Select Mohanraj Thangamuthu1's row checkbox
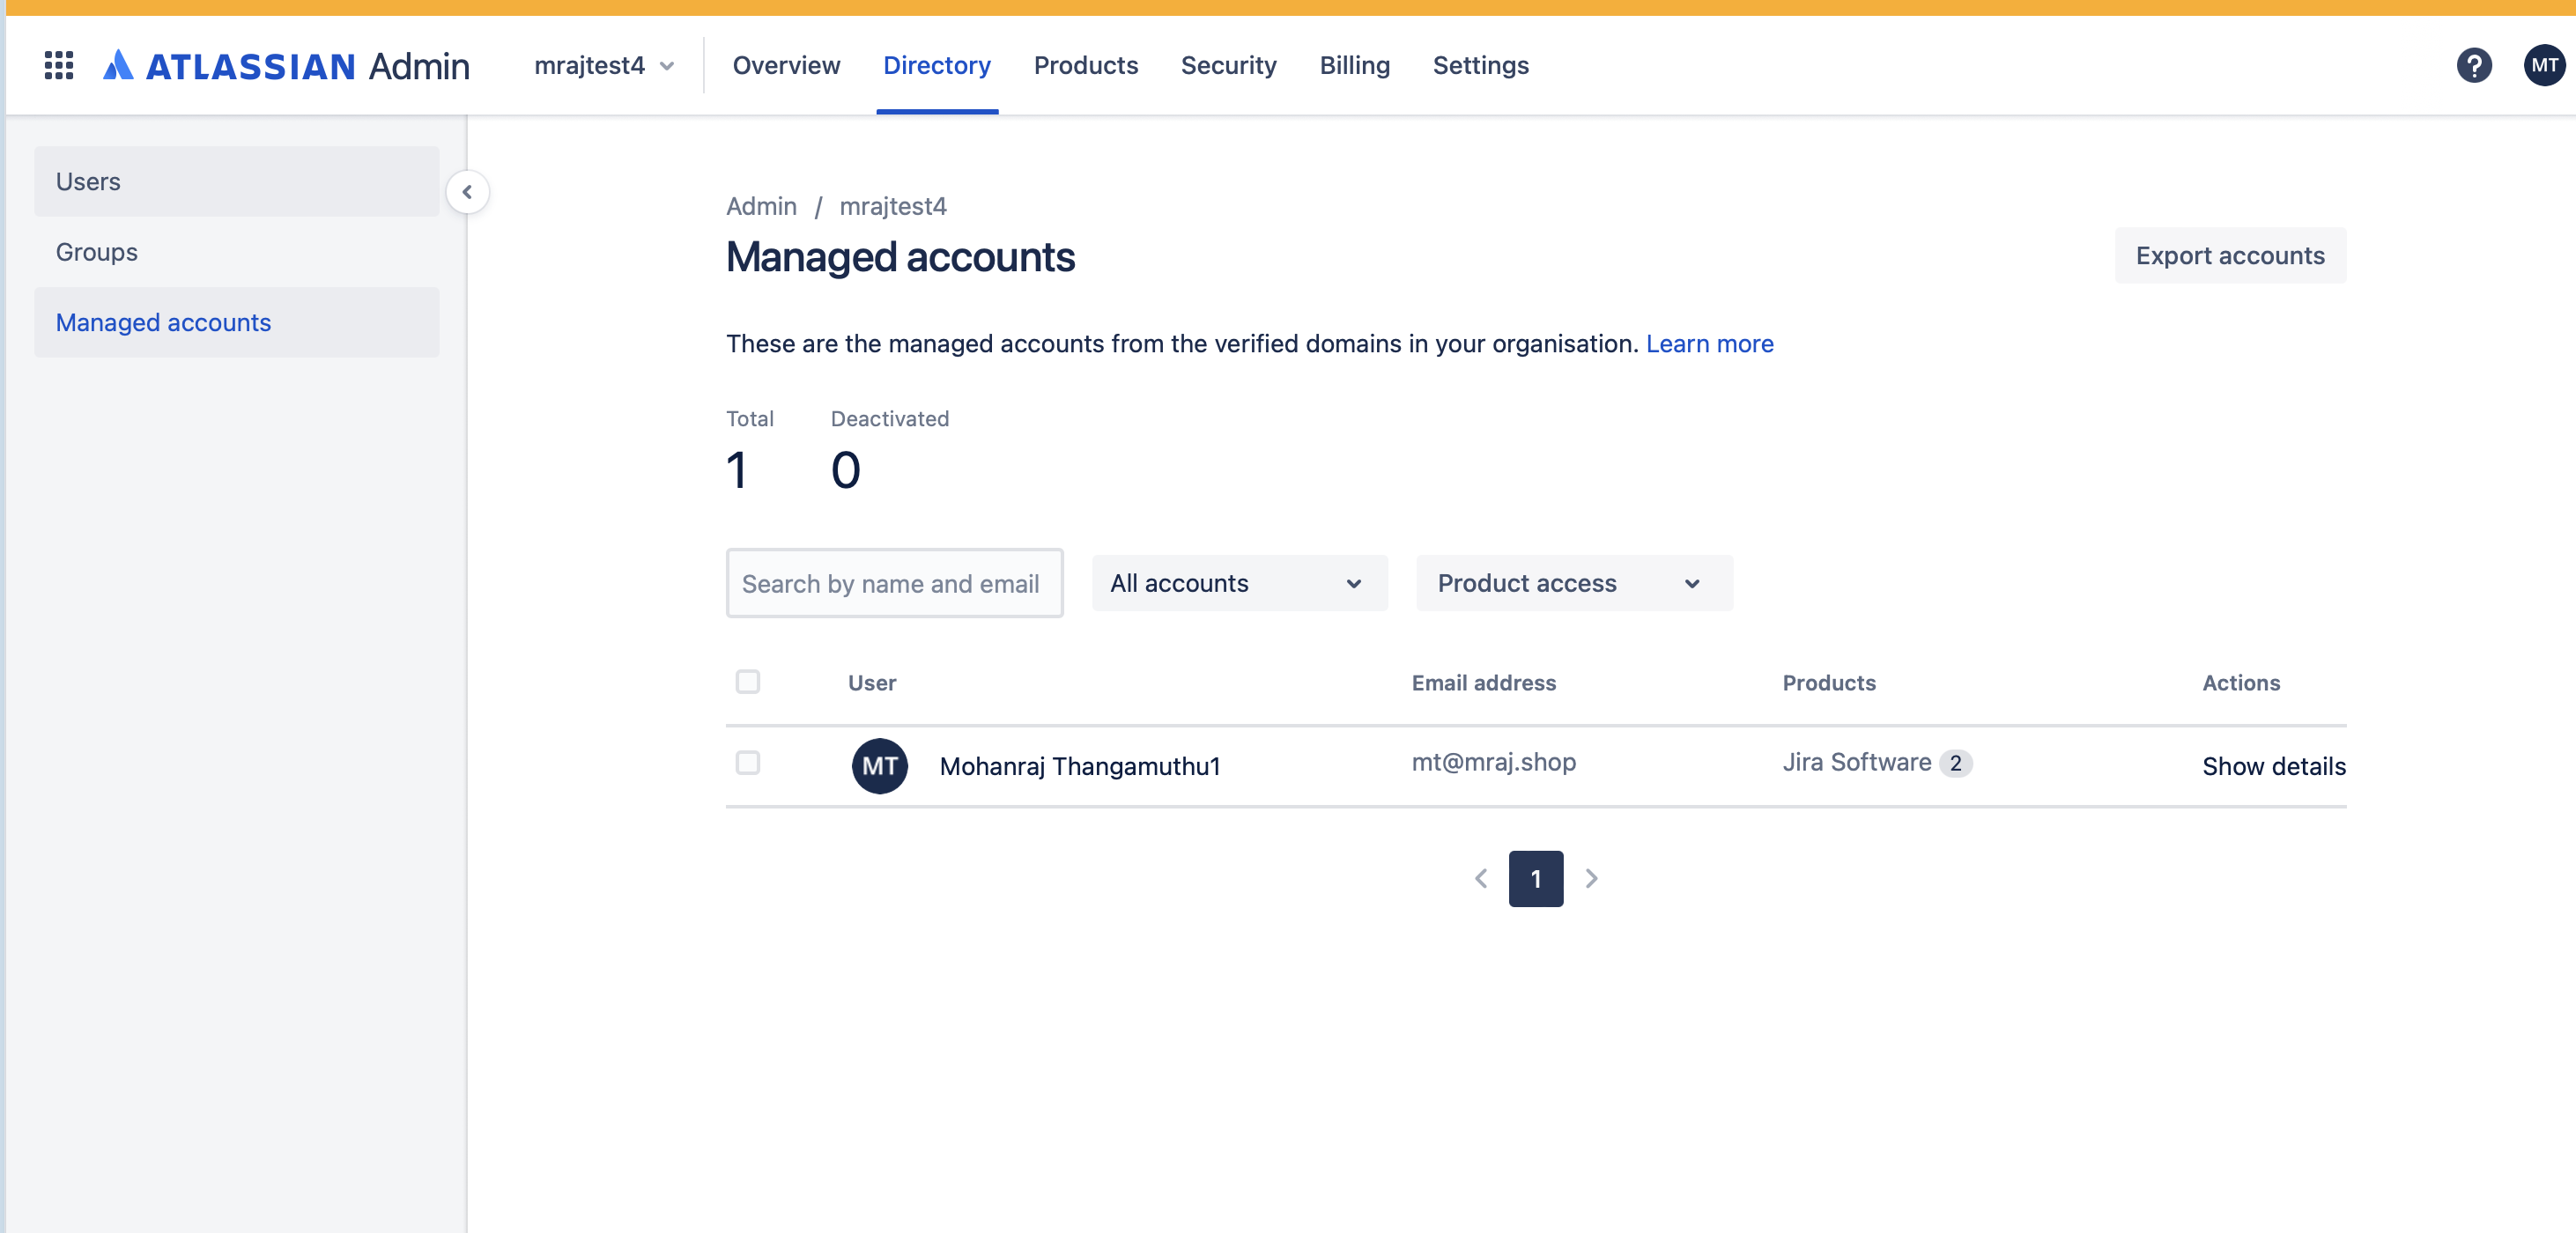2576x1233 pixels. click(747, 763)
